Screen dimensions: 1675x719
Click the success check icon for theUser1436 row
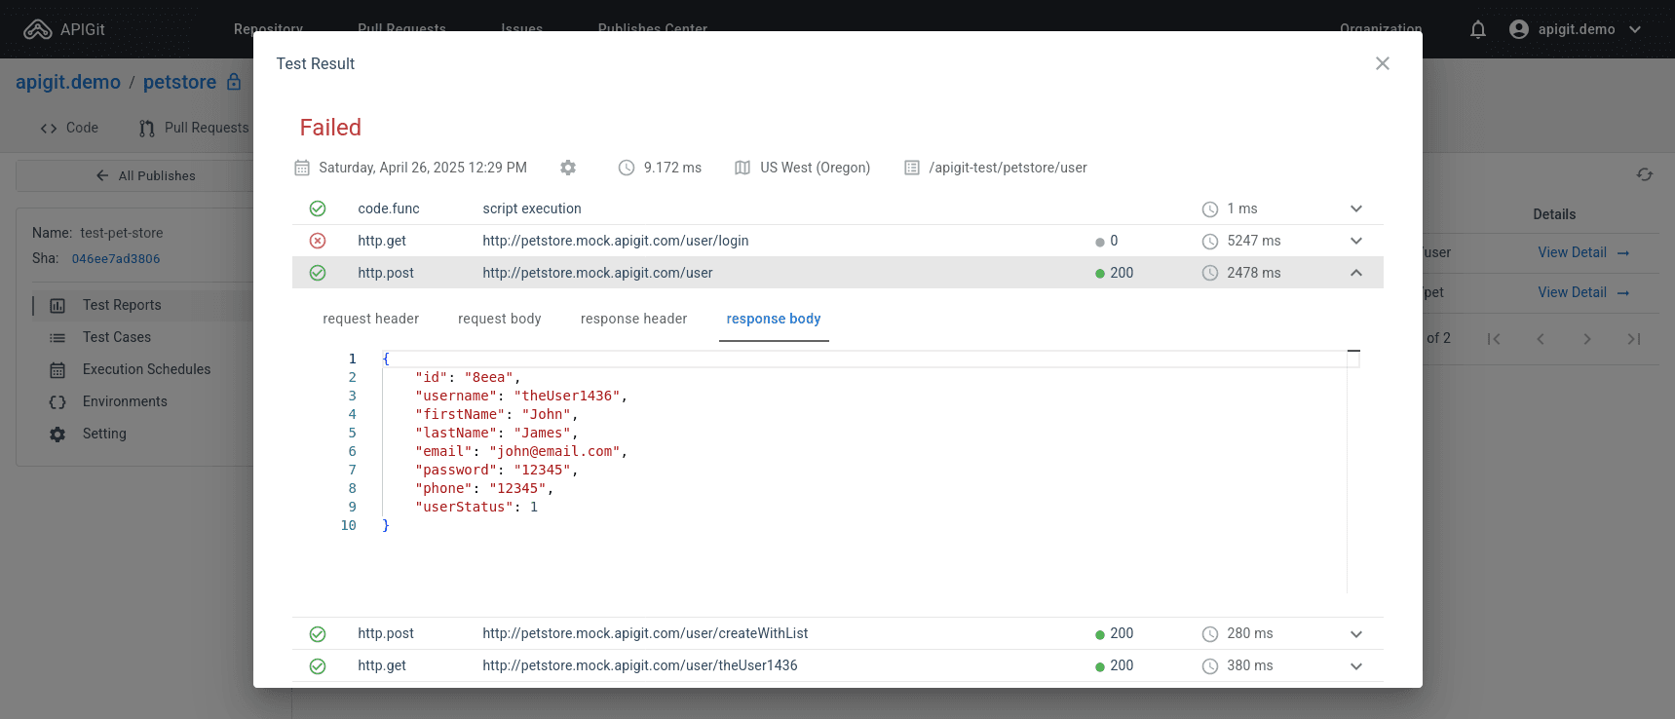(x=318, y=666)
